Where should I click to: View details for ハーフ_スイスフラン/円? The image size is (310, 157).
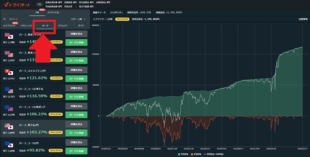[76, 70]
